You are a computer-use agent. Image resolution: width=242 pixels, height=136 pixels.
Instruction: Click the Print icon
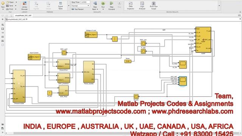point(7,9)
